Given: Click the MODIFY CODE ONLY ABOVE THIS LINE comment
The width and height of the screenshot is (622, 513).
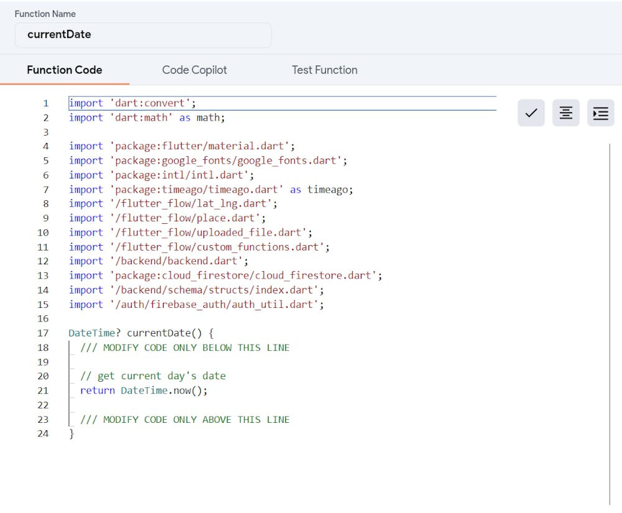Looking at the screenshot, I should tap(185, 420).
